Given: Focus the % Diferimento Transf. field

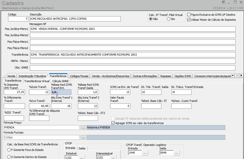Looking at the screenshot, I should 14,106.
